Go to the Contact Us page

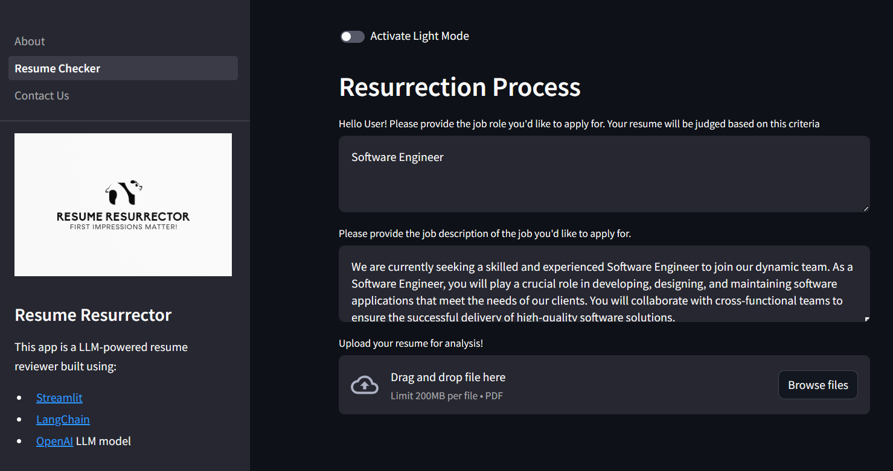(42, 95)
